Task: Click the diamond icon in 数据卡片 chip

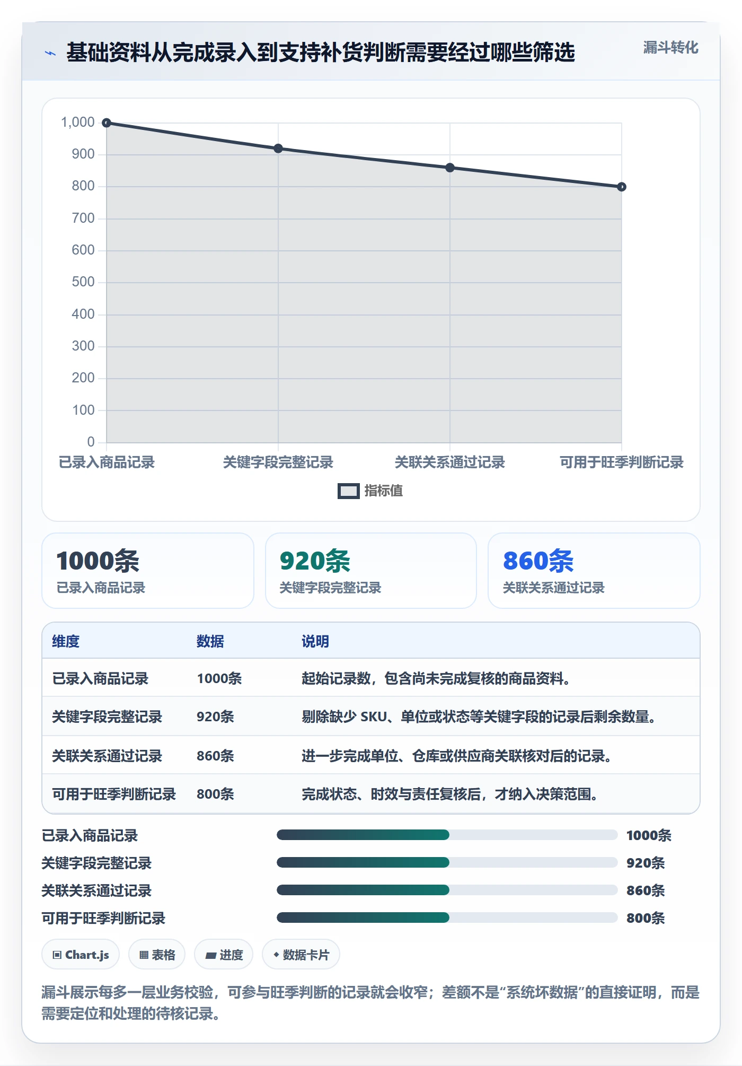Action: (276, 955)
